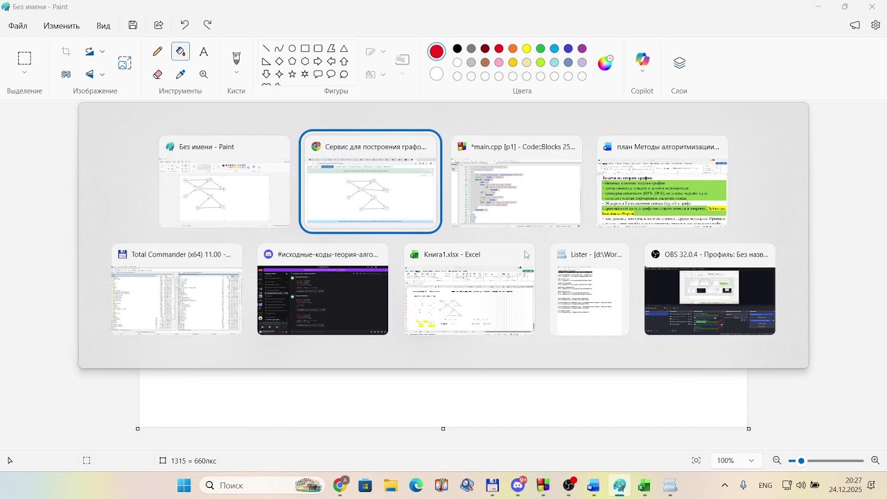Select the Eraser tool
Viewport: 887px width, 499px height.
pyautogui.click(x=158, y=74)
